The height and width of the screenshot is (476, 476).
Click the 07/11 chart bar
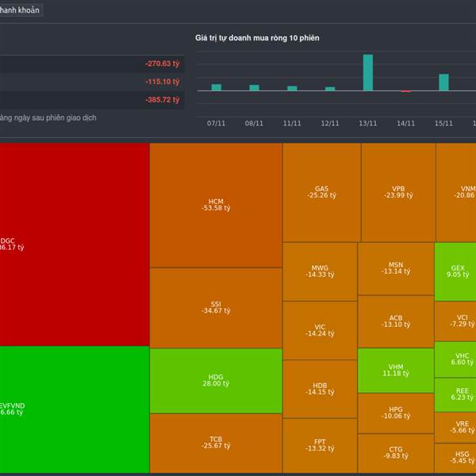coord(217,87)
